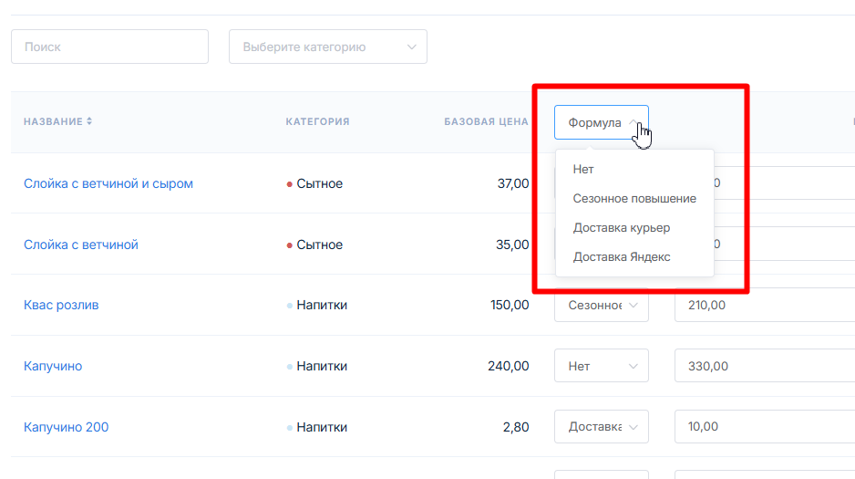The height and width of the screenshot is (479, 855).
Task: Expand formula dropdown in Капучино row
Action: 601,366
